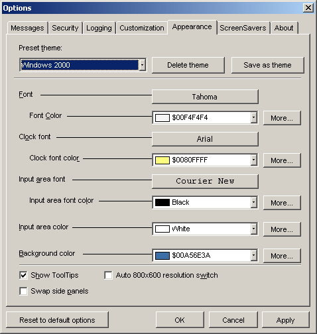Open the Font Color dropdown arrow
Screen dimensions: 317x334
[x=254, y=117]
